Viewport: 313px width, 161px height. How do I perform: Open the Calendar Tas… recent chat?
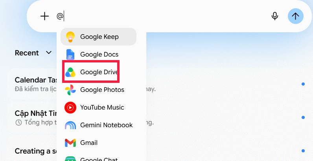[x=36, y=80]
